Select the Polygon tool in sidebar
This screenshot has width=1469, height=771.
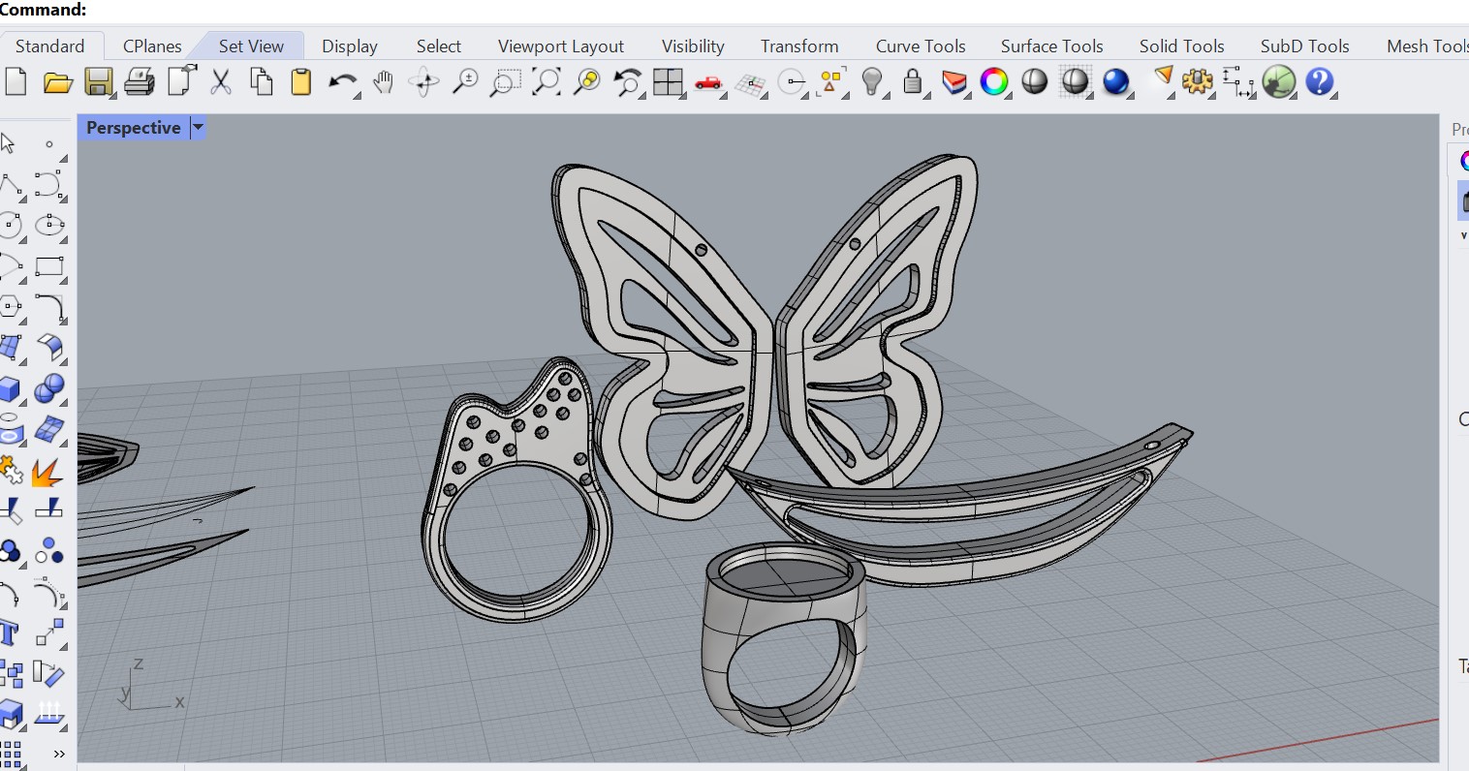click(x=11, y=307)
